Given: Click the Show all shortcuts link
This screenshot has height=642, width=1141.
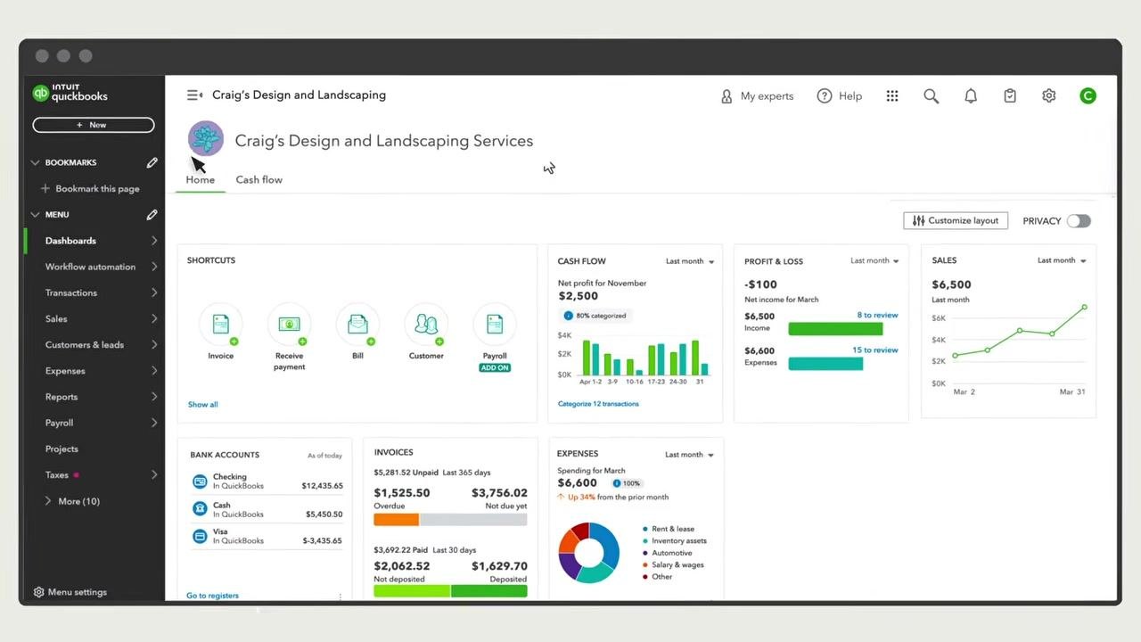Looking at the screenshot, I should (202, 405).
